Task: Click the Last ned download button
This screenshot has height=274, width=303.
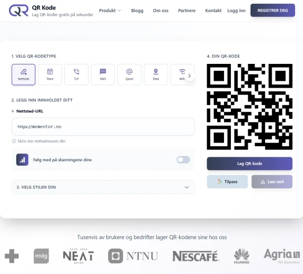Action: pyautogui.click(x=272, y=182)
